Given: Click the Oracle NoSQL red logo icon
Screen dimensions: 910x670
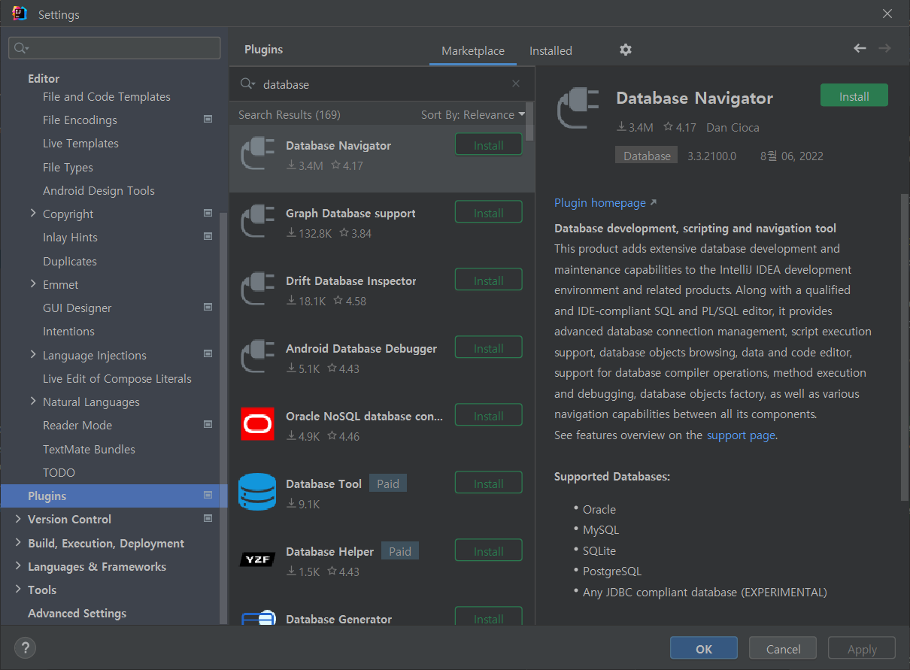Looking at the screenshot, I should (x=257, y=424).
